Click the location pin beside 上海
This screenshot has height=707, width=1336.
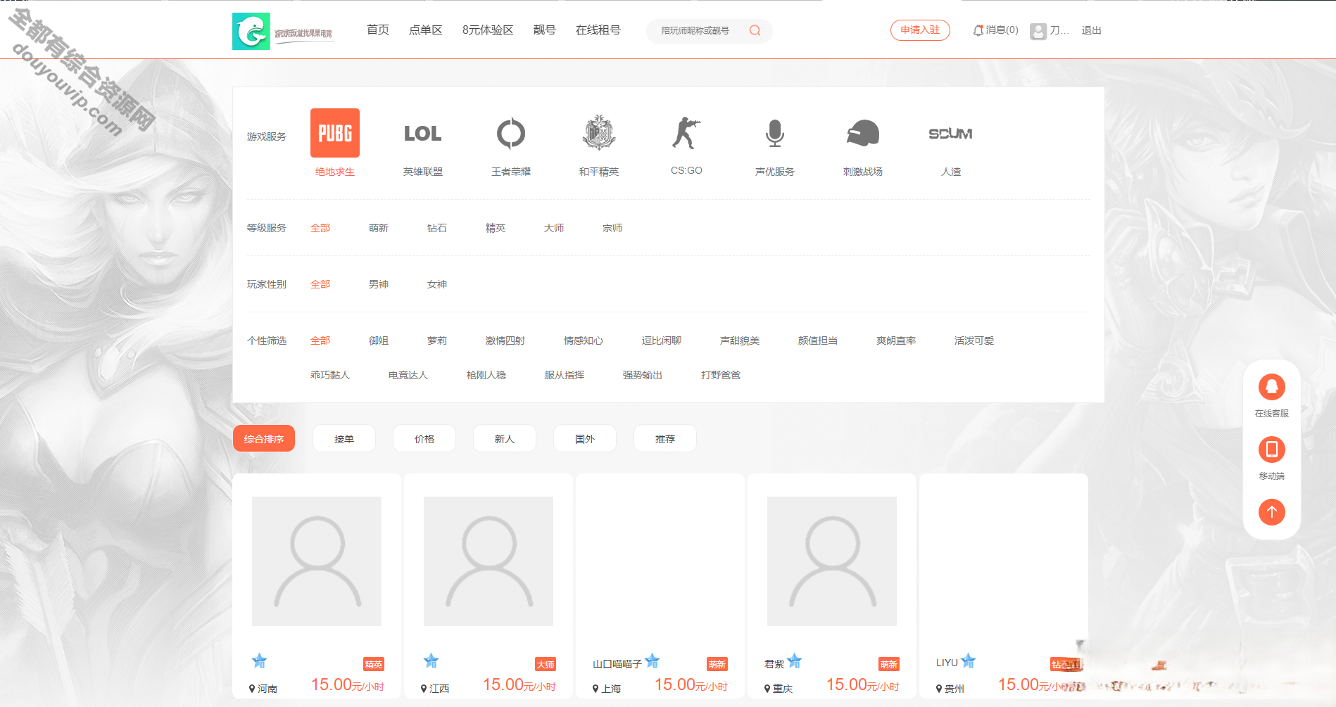click(595, 689)
